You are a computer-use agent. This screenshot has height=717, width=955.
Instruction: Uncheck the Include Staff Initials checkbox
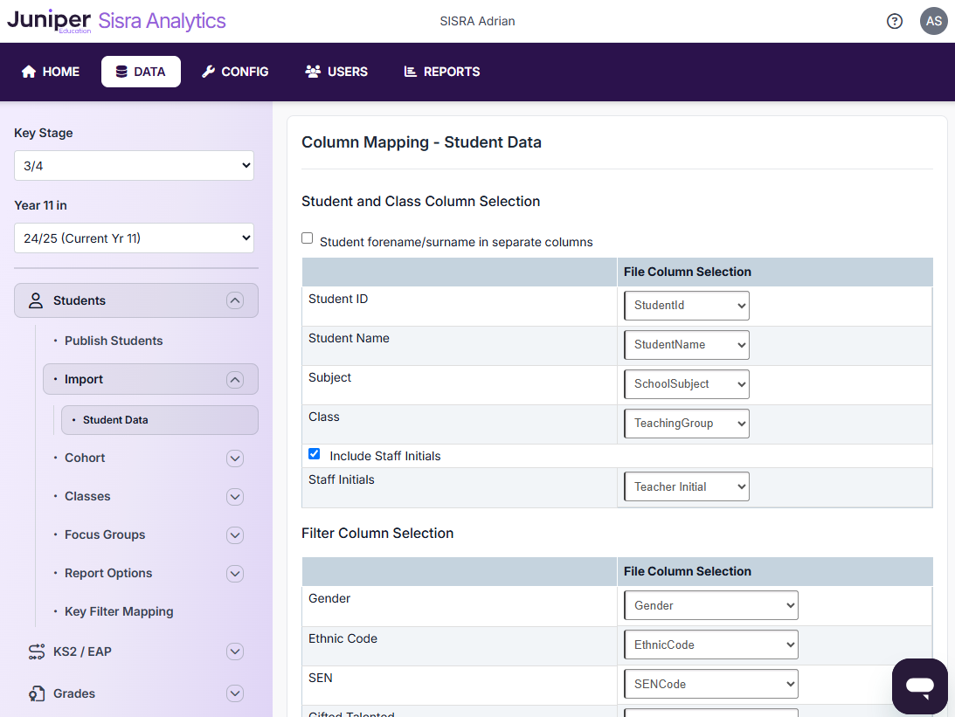[314, 453]
